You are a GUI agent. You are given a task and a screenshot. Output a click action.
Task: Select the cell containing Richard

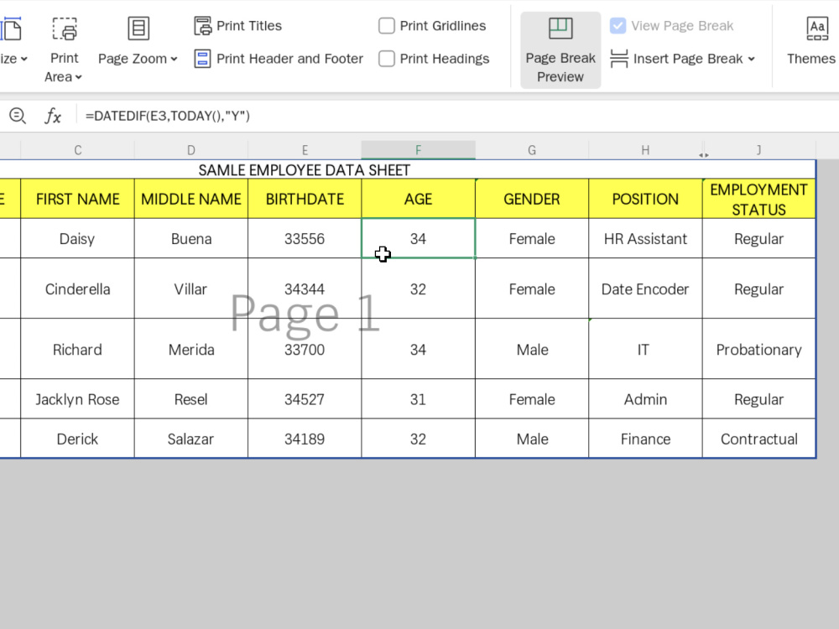coord(77,349)
